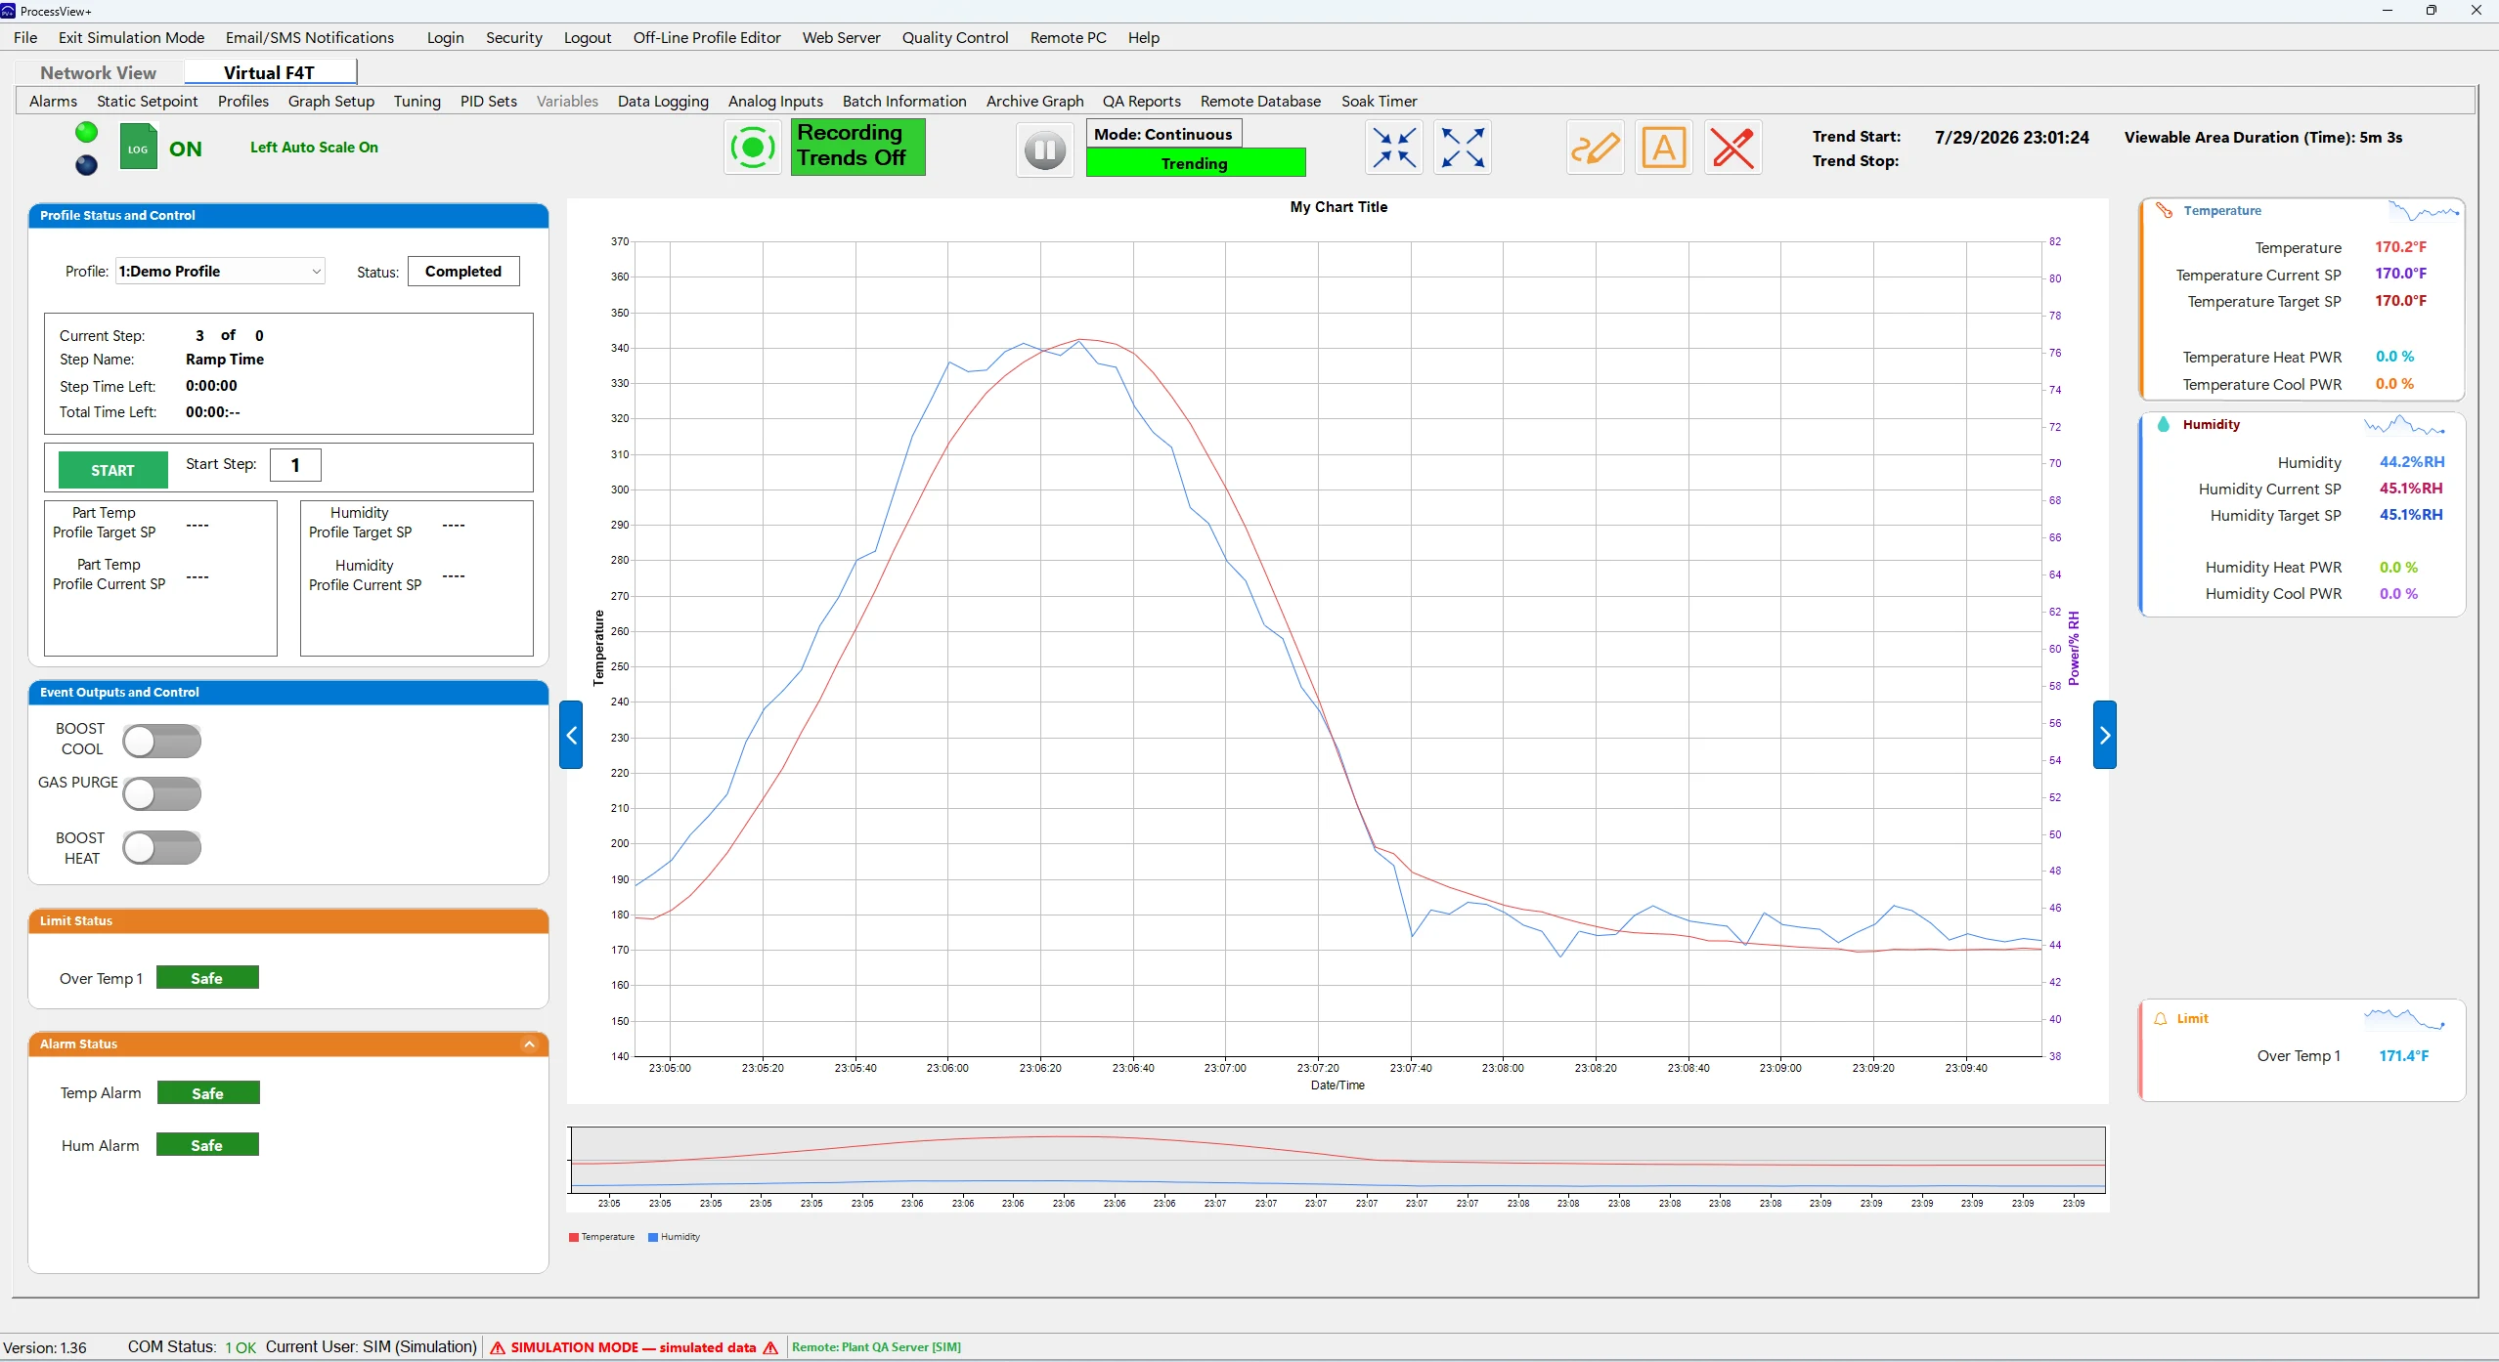Click the green Trending status button
The height and width of the screenshot is (1362, 2499).
(1195, 163)
